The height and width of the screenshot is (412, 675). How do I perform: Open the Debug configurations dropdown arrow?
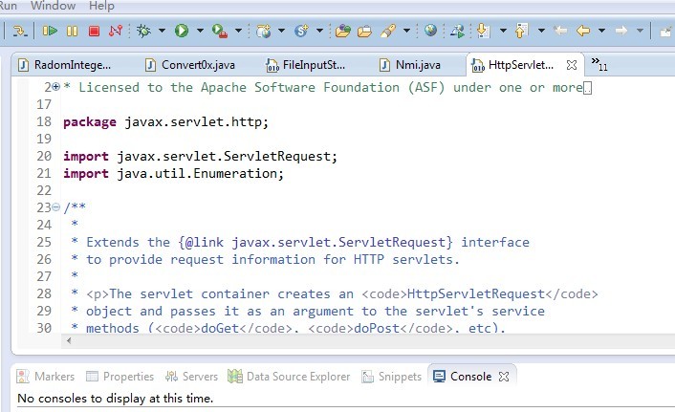(163, 31)
